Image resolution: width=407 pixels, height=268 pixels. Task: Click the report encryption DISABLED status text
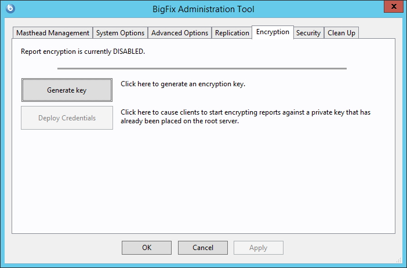pos(83,52)
